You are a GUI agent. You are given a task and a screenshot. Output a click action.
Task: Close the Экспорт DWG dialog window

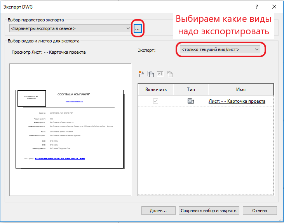[274, 7]
